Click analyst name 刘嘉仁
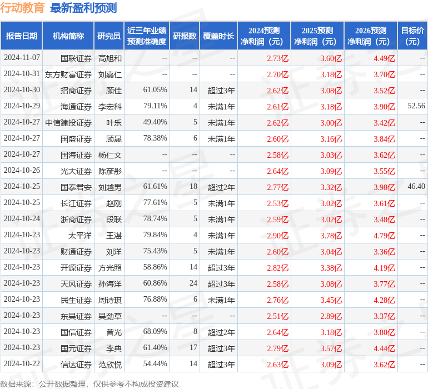This screenshot has height=389, width=428. tap(110, 74)
